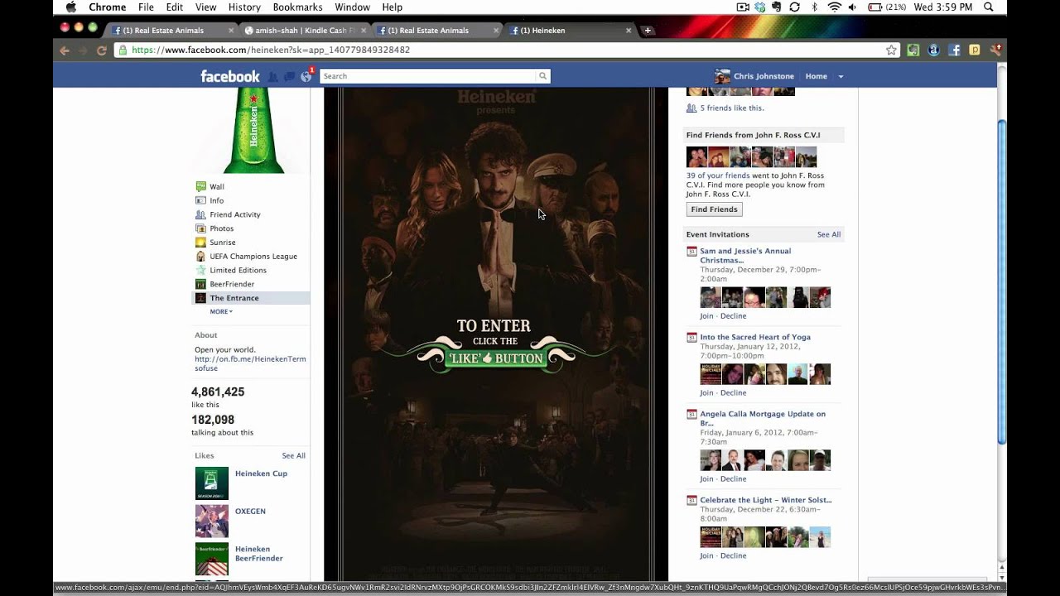Open Celebrate the Light Winter Solstice event
The width and height of the screenshot is (1060, 596).
tap(766, 501)
